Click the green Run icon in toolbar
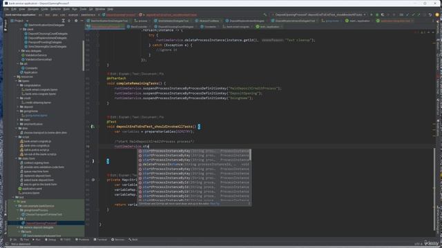Image resolution: width=442 pixels, height=248 pixels. point(372,14)
